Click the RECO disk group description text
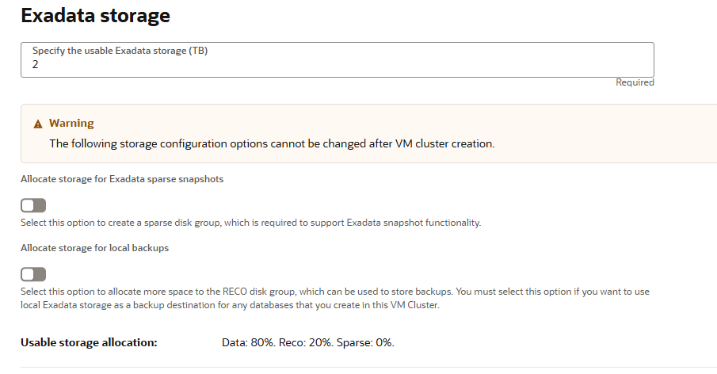Image resolution: width=717 pixels, height=374 pixels. pyautogui.click(x=334, y=292)
